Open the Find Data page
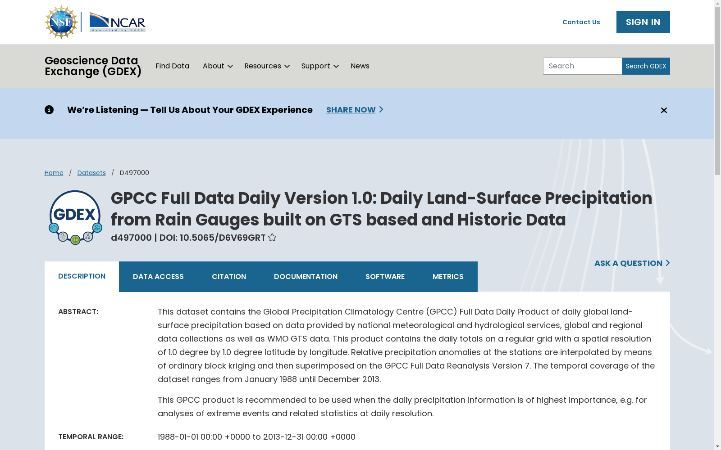 point(172,66)
